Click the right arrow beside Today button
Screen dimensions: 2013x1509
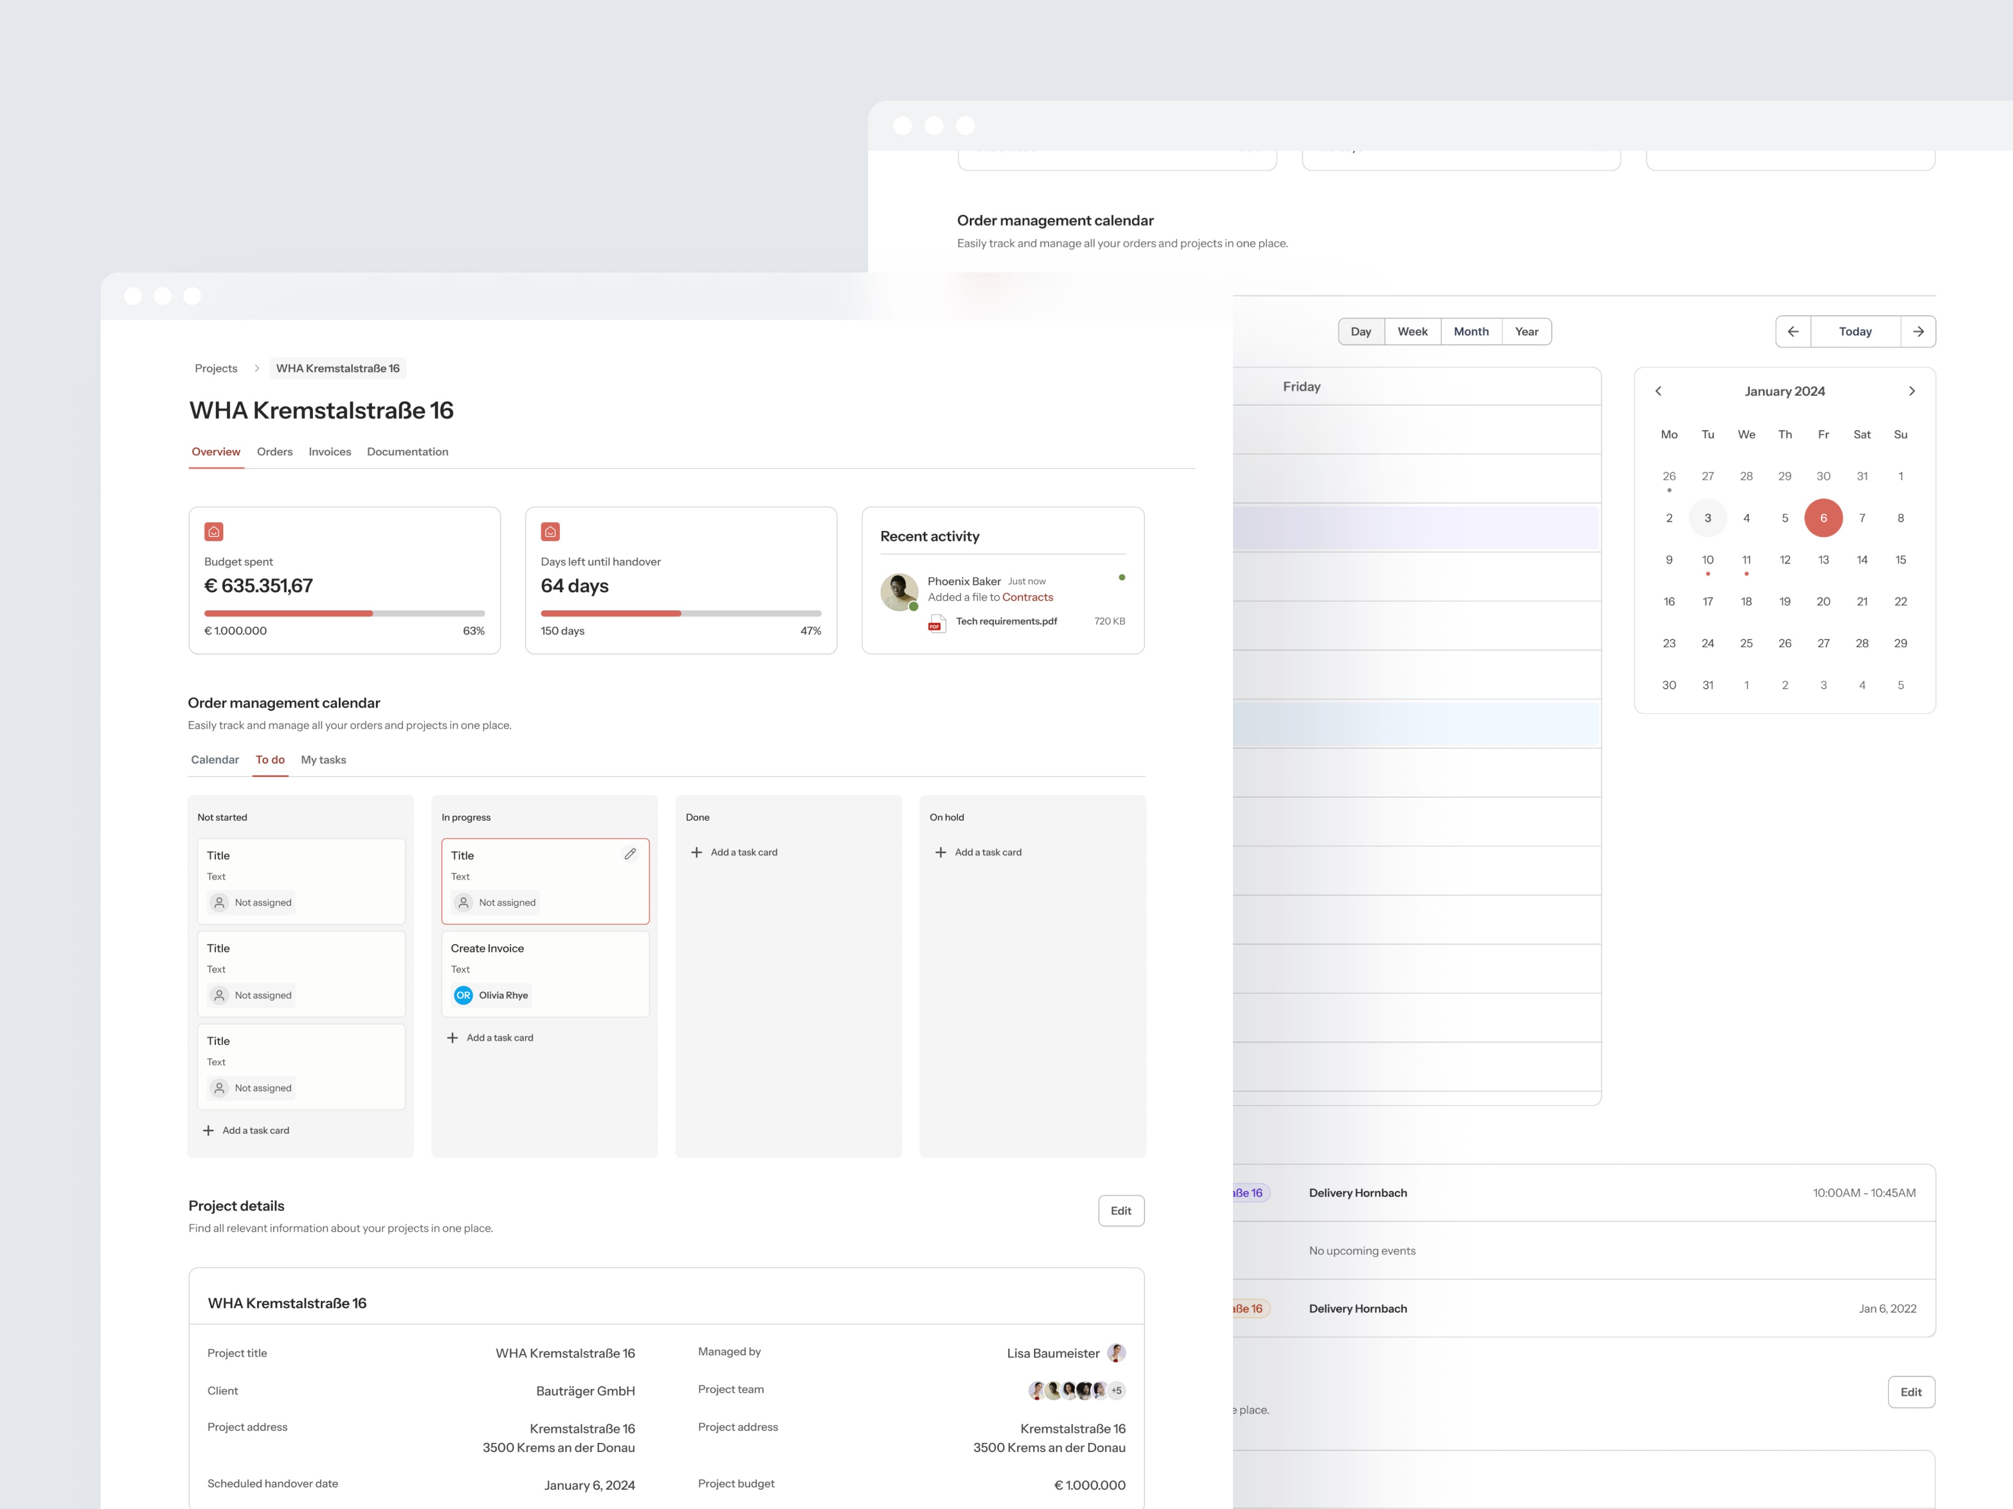point(1918,331)
